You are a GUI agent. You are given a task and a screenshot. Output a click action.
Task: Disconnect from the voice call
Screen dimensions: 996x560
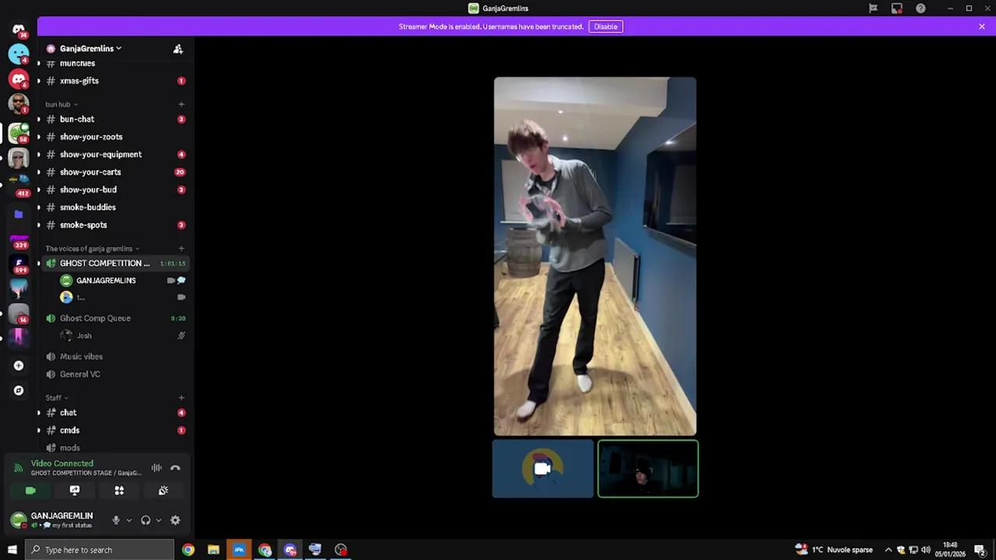coord(175,468)
